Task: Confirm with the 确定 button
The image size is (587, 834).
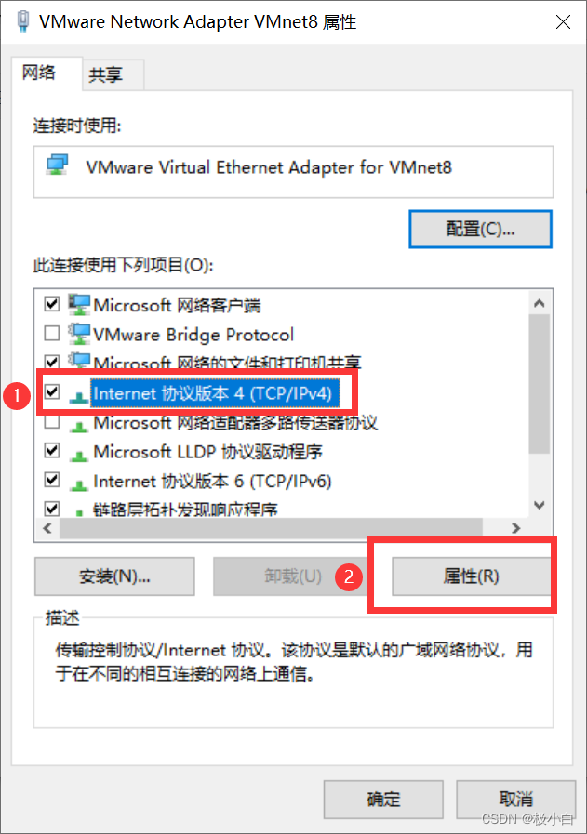Action: coord(383,800)
